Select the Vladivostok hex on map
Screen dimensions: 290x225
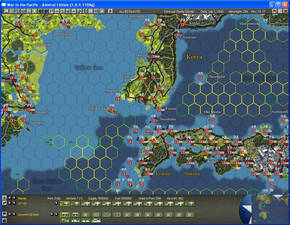(242, 25)
